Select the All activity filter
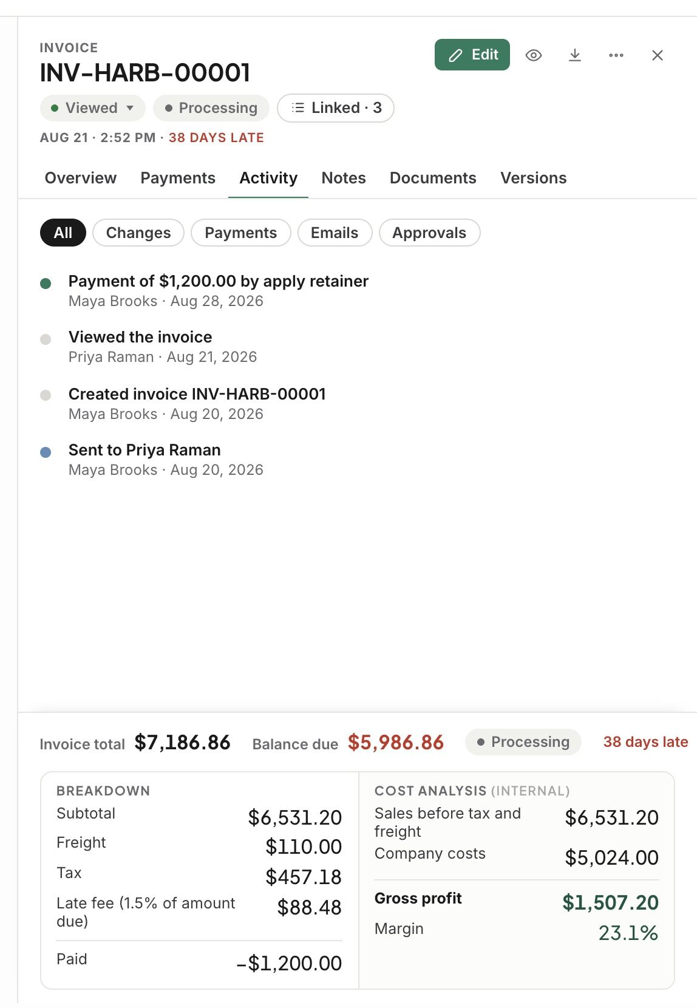697x1008 pixels. pos(63,233)
